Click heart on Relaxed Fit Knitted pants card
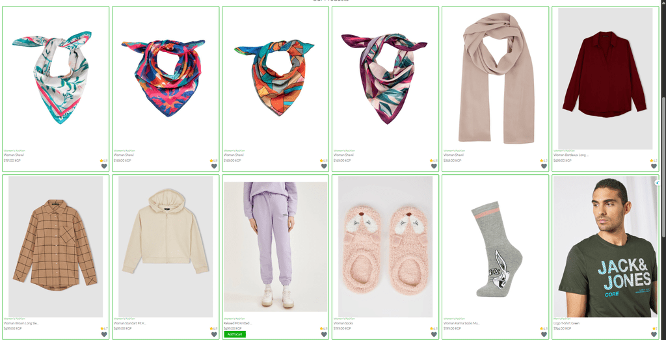Screen dimensions: 666x340 (324, 334)
